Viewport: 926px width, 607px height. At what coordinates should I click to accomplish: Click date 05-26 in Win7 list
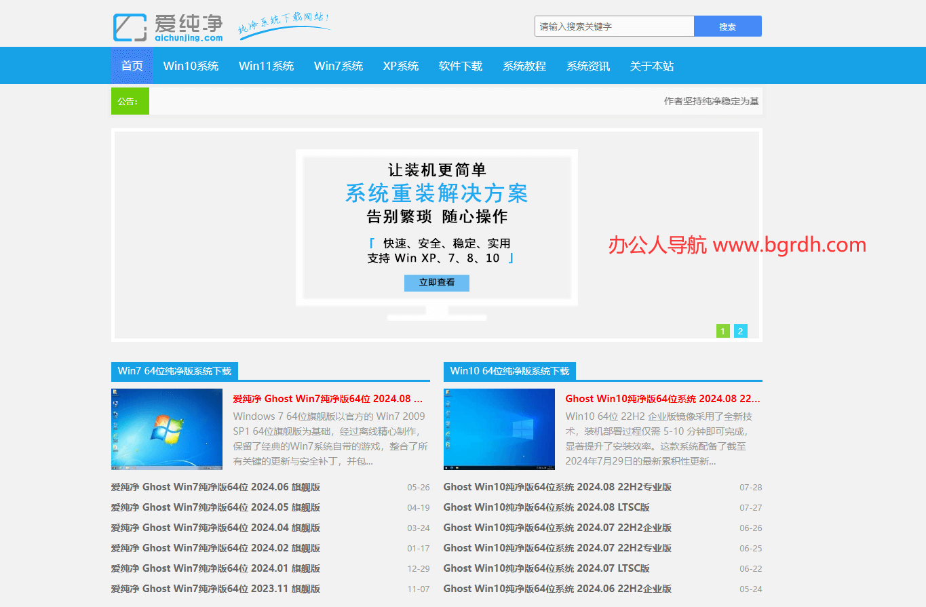click(419, 488)
